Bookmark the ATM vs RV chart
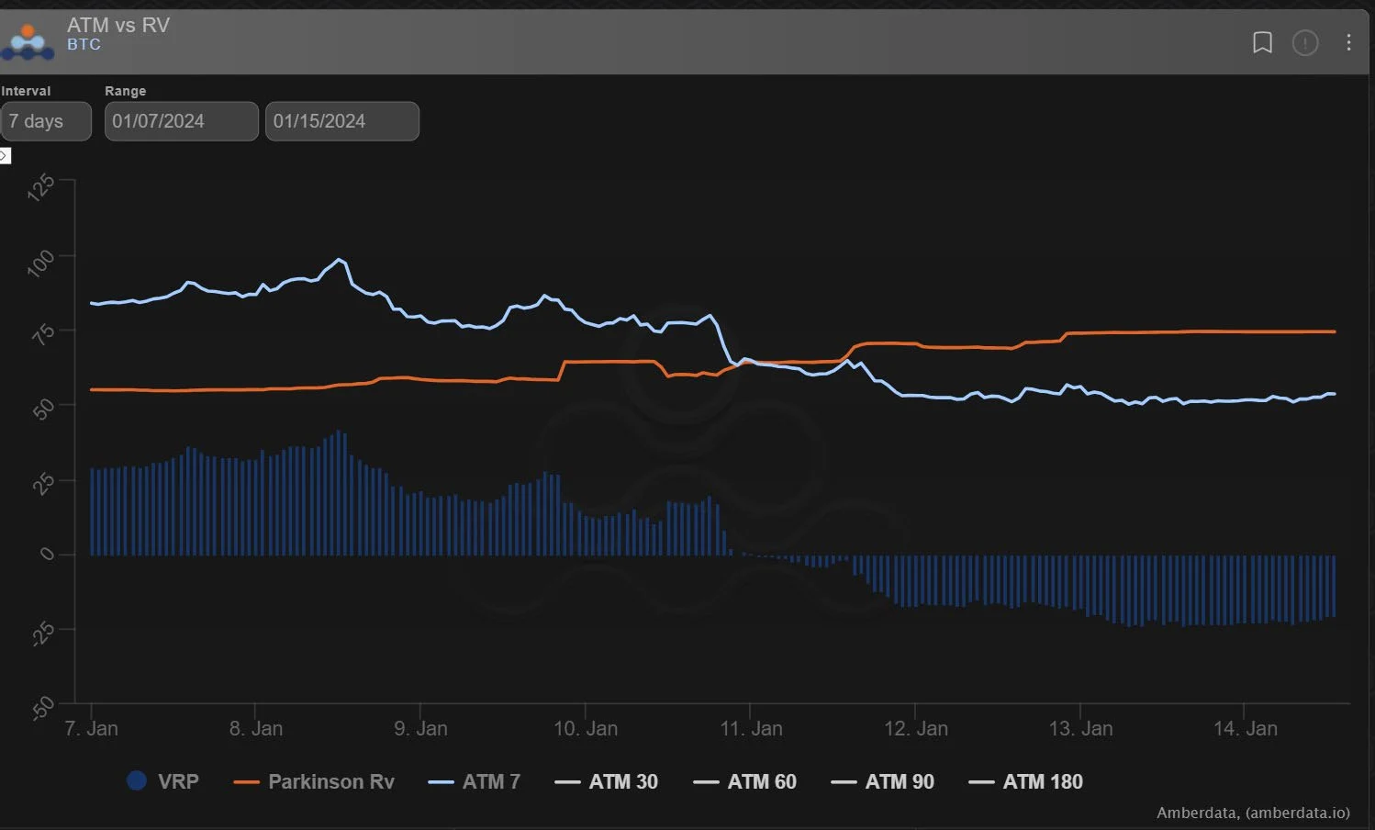Screen dimensions: 1375x830 [1262, 42]
